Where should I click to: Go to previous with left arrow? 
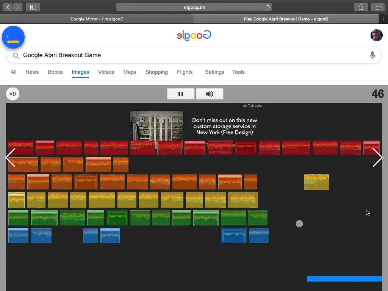click(11, 157)
